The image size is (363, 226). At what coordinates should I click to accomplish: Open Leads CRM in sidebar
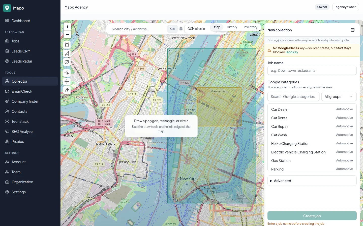30,51
